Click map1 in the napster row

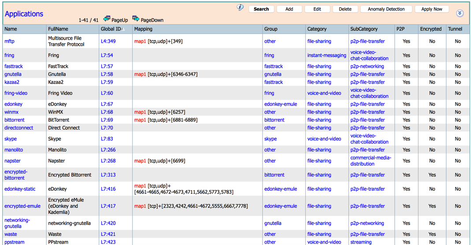coord(140,161)
